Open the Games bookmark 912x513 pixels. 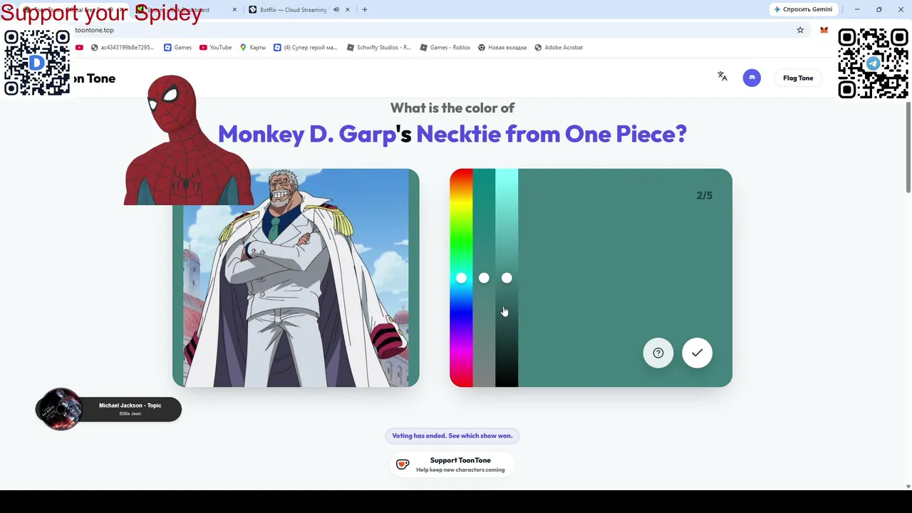pyautogui.click(x=177, y=48)
